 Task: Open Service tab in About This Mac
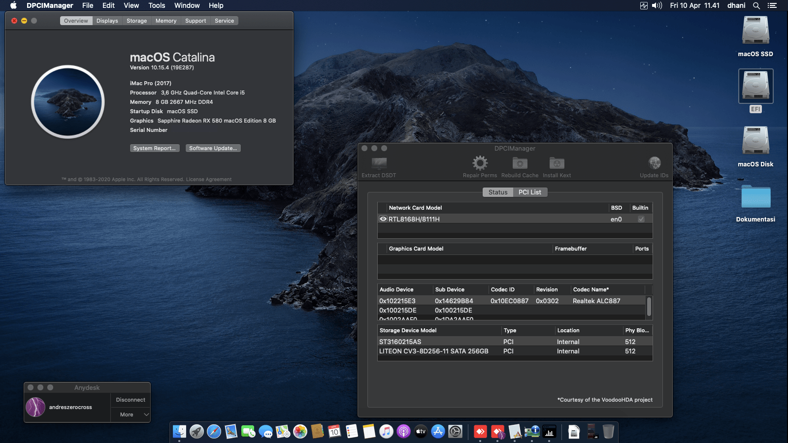[x=224, y=21]
